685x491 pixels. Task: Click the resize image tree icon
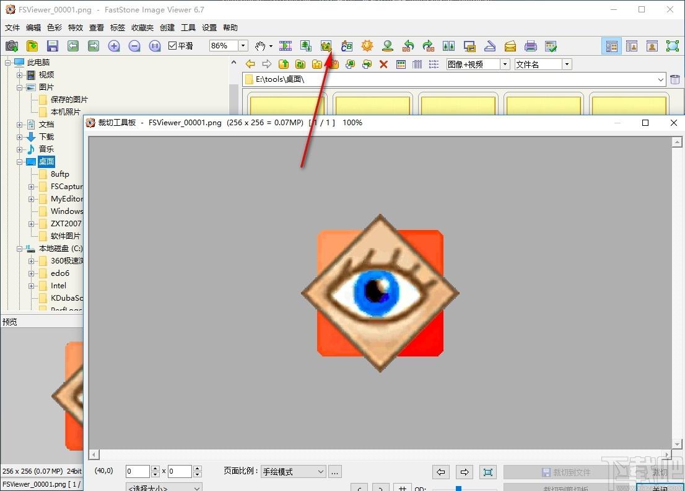point(306,46)
